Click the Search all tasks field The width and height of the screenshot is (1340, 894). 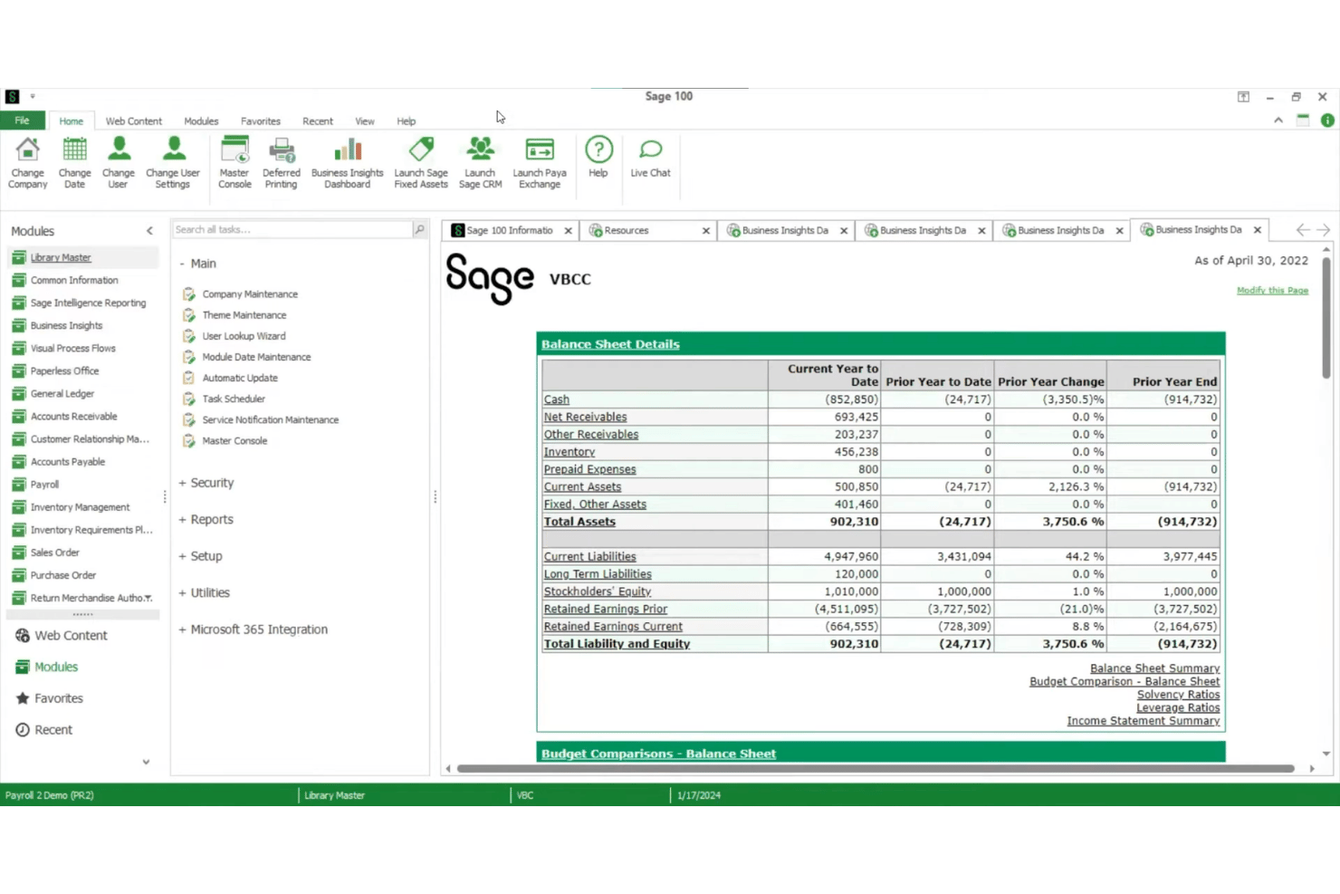coord(292,230)
